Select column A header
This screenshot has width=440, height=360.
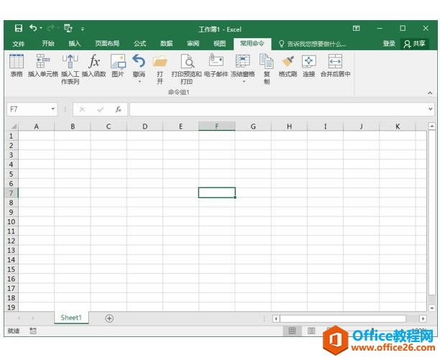(36, 126)
